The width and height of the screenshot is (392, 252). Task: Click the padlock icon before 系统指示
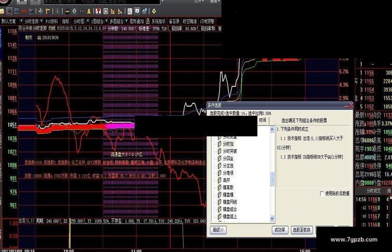tap(148, 21)
